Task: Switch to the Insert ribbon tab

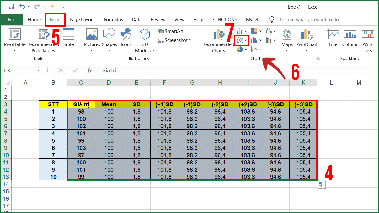Action: (x=55, y=19)
